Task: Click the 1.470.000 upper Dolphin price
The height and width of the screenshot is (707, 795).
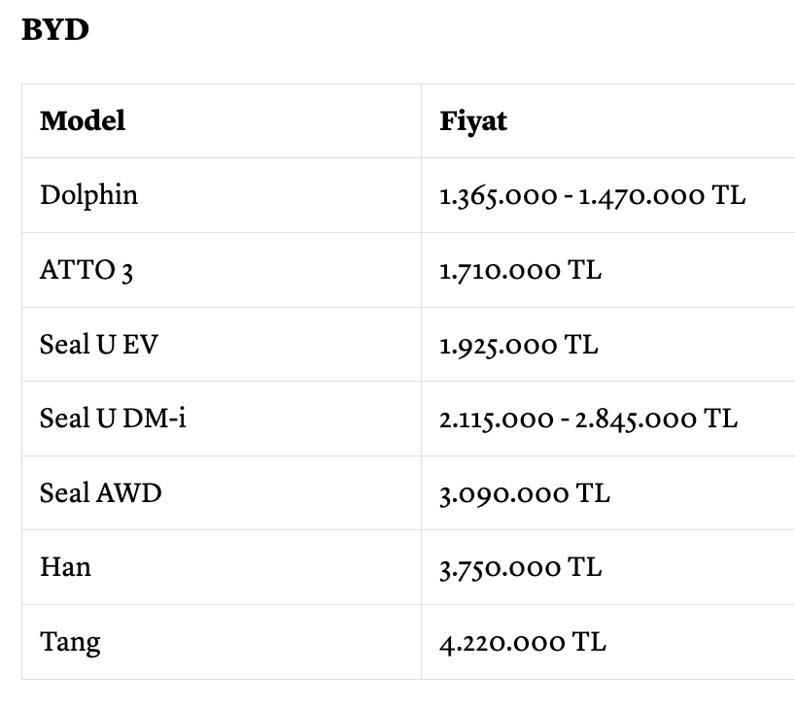Action: (641, 195)
